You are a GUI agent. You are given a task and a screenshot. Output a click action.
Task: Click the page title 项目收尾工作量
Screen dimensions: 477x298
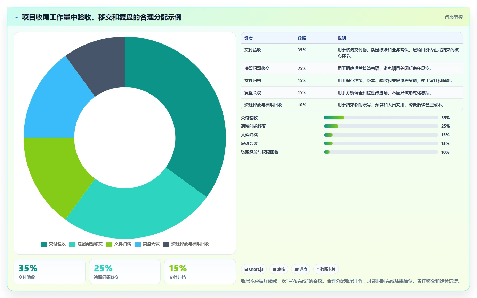(102, 17)
